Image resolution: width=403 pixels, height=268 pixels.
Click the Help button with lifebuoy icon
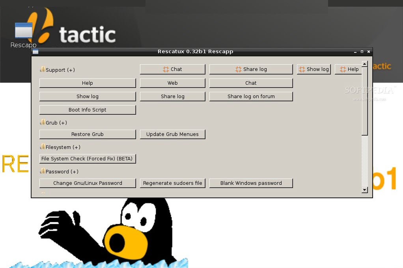pyautogui.click(x=348, y=69)
